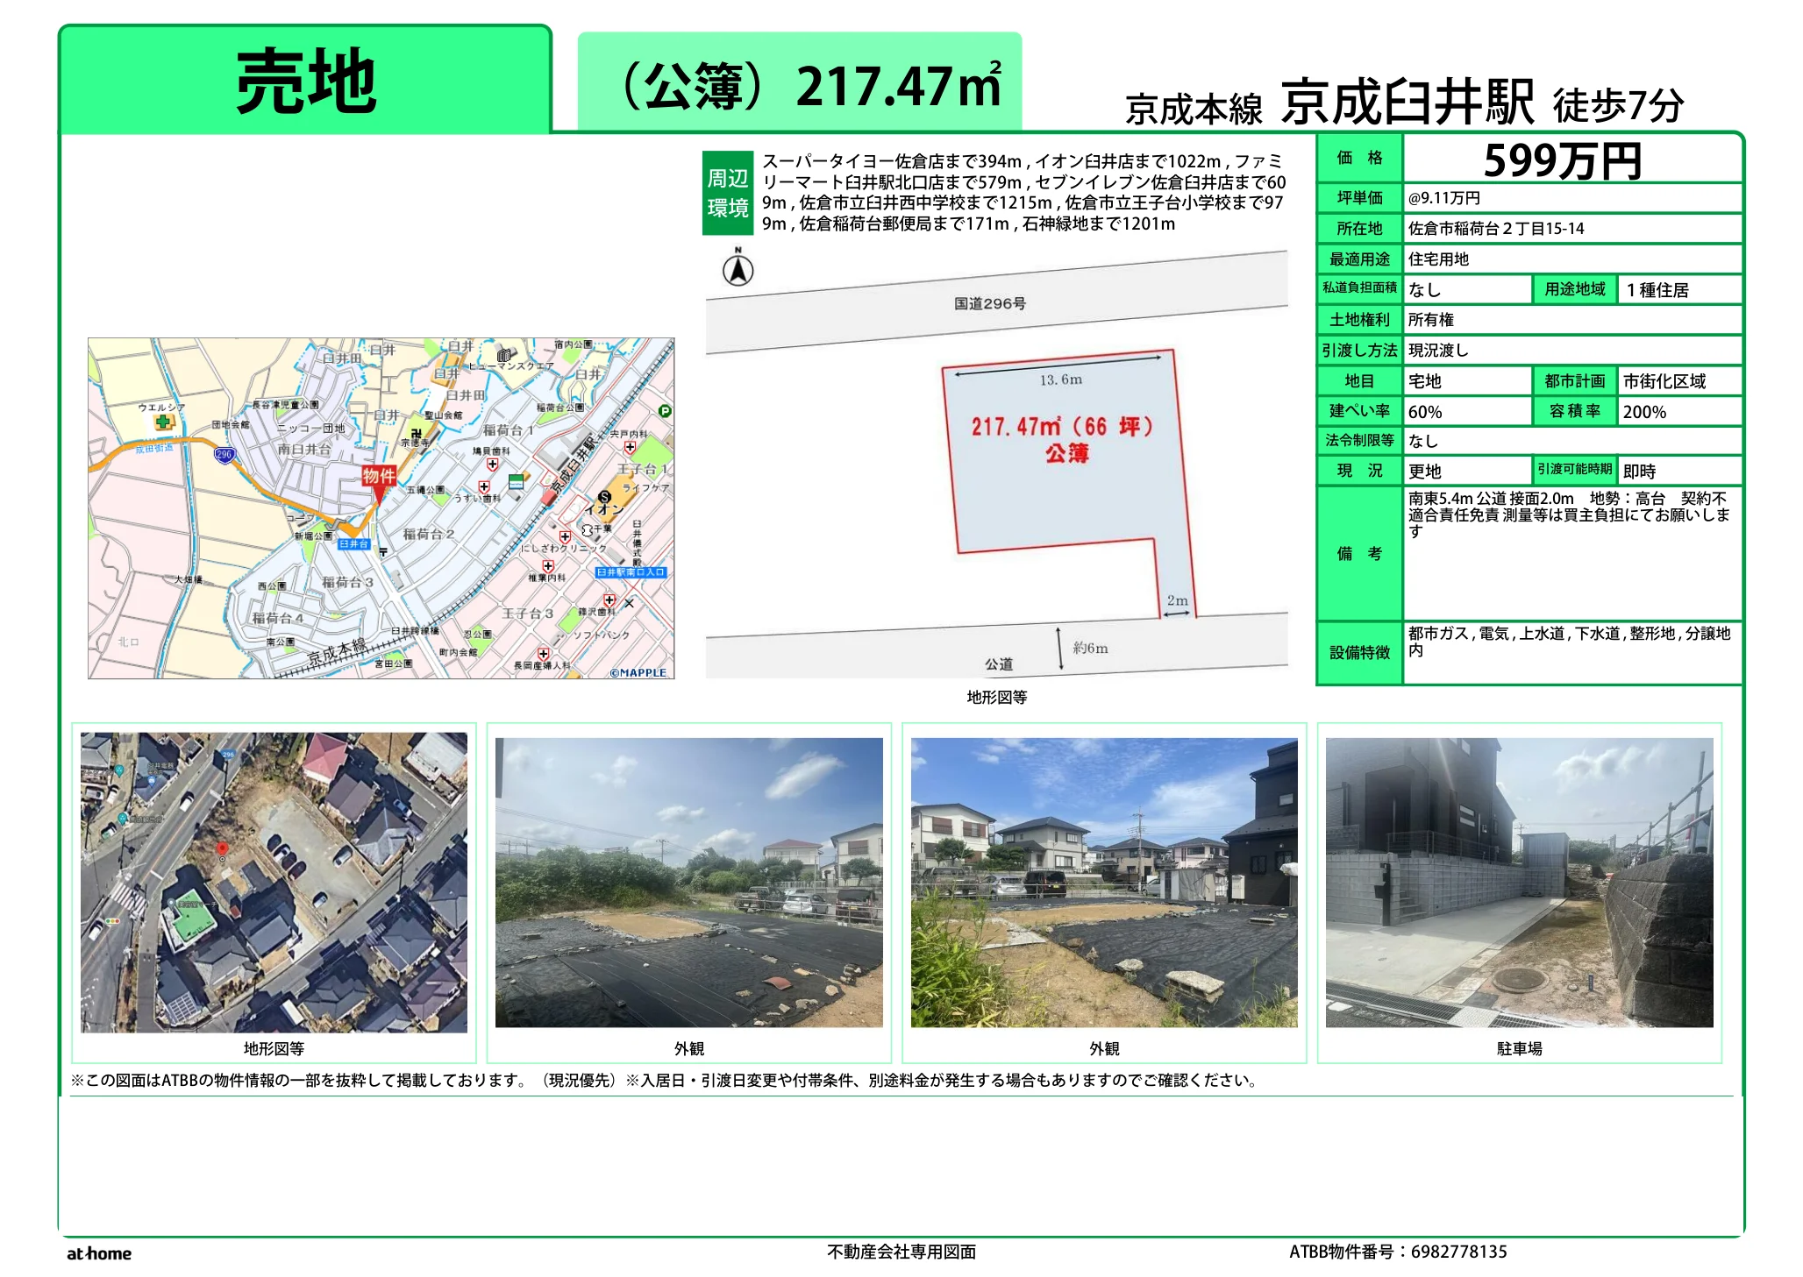The width and height of the screenshot is (1803, 1277).
Task: Open the aerial photo thumbnail 地形図等
Action: click(274, 882)
